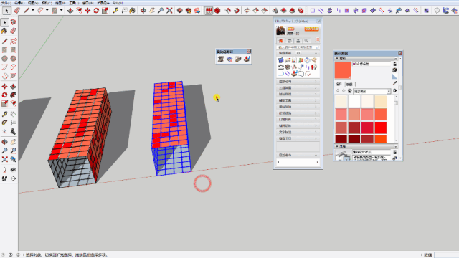Image resolution: width=459 pixels, height=258 pixels.
Task: Pick the Protractor tool in left toolbar
Action: pos(5,123)
